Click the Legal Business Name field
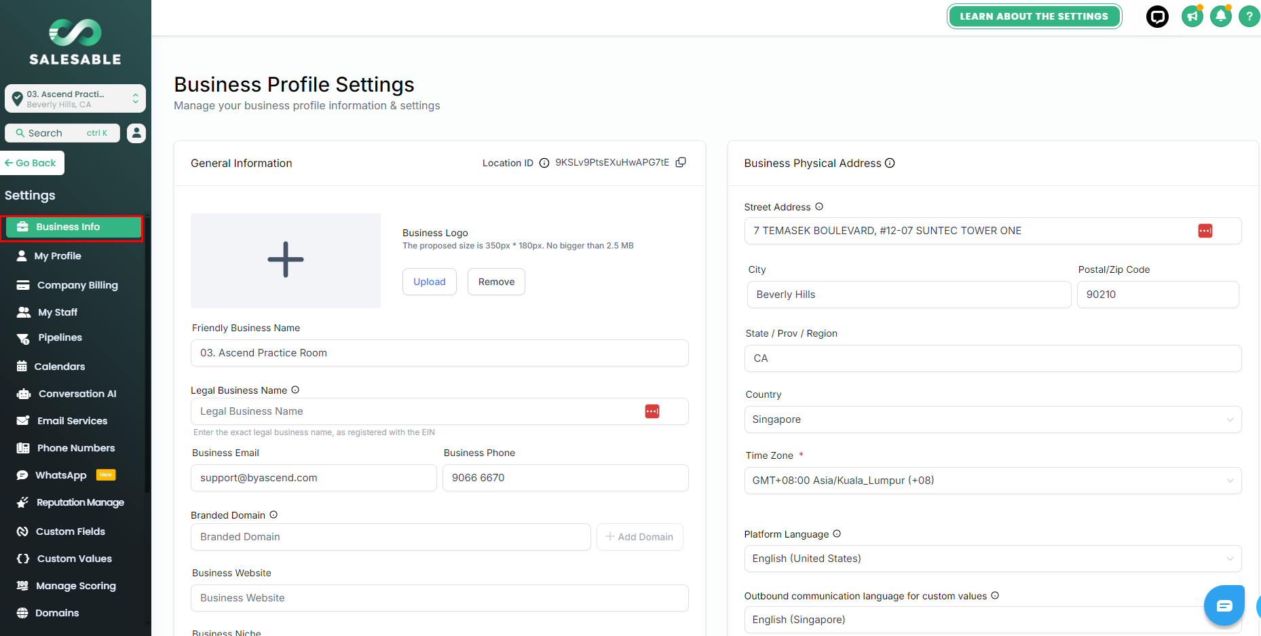The height and width of the screenshot is (636, 1261). coord(440,411)
